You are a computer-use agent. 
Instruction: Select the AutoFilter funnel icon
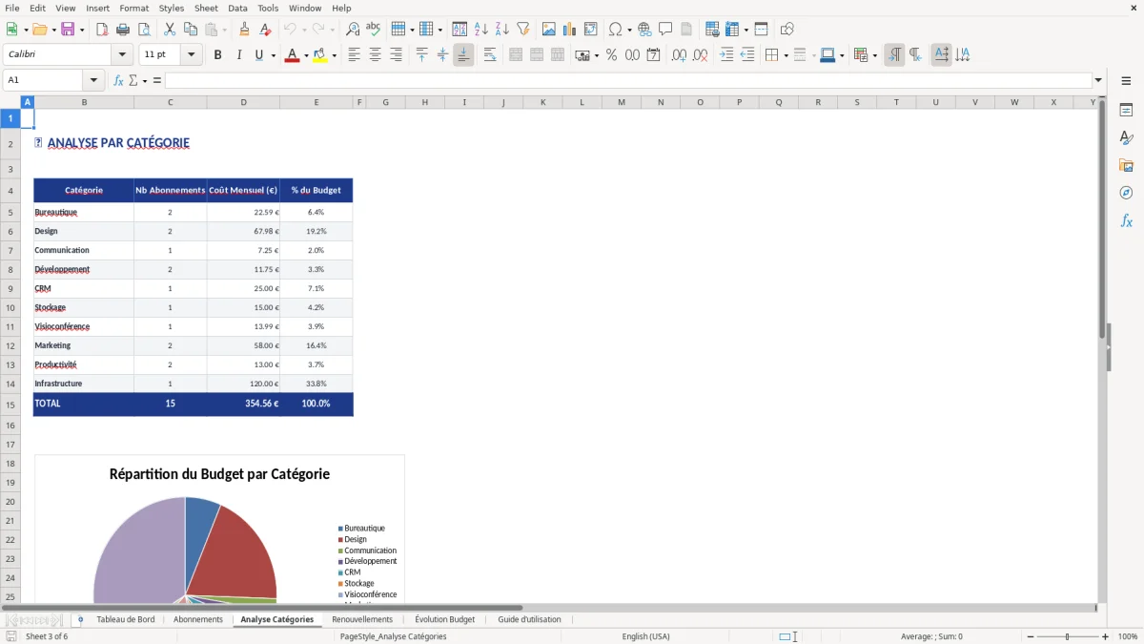click(522, 29)
